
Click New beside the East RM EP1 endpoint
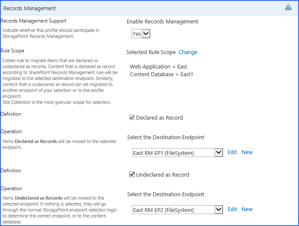247,152
